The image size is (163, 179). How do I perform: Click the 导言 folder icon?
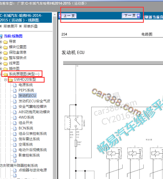click(x=5, y=42)
